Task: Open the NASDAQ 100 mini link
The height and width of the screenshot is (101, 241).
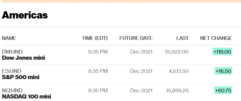Action: (x=26, y=97)
